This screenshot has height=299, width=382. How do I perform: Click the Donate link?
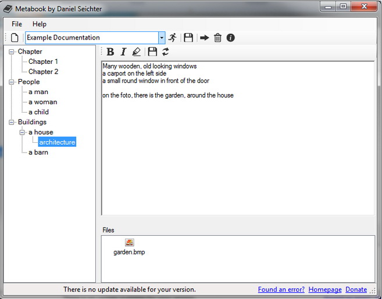tap(356, 289)
